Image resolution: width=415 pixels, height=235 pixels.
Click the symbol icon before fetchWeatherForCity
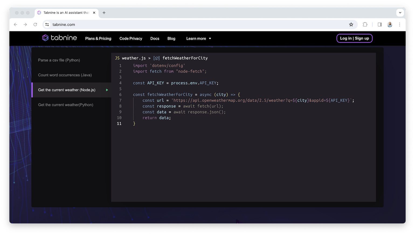[x=157, y=58]
